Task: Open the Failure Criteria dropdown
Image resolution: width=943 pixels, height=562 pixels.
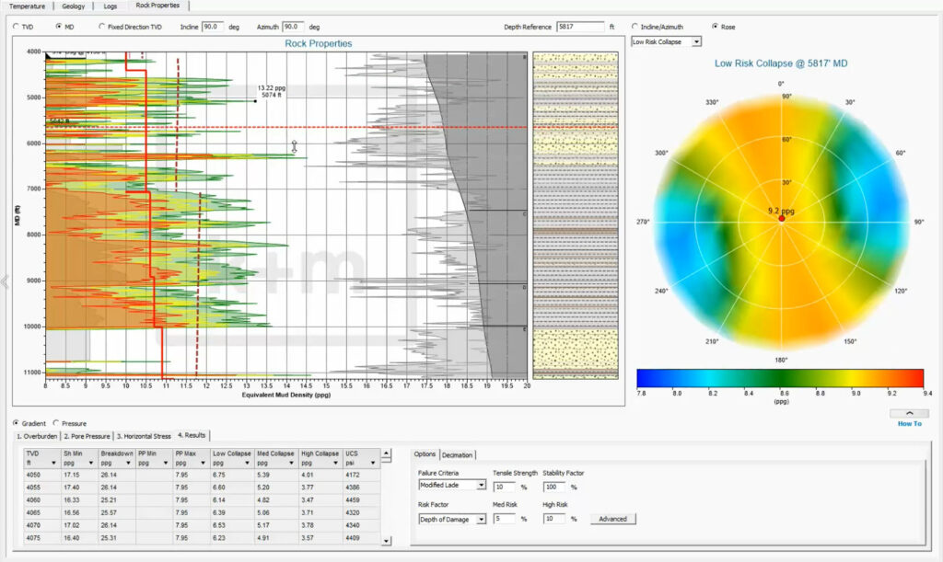Action: 481,485
